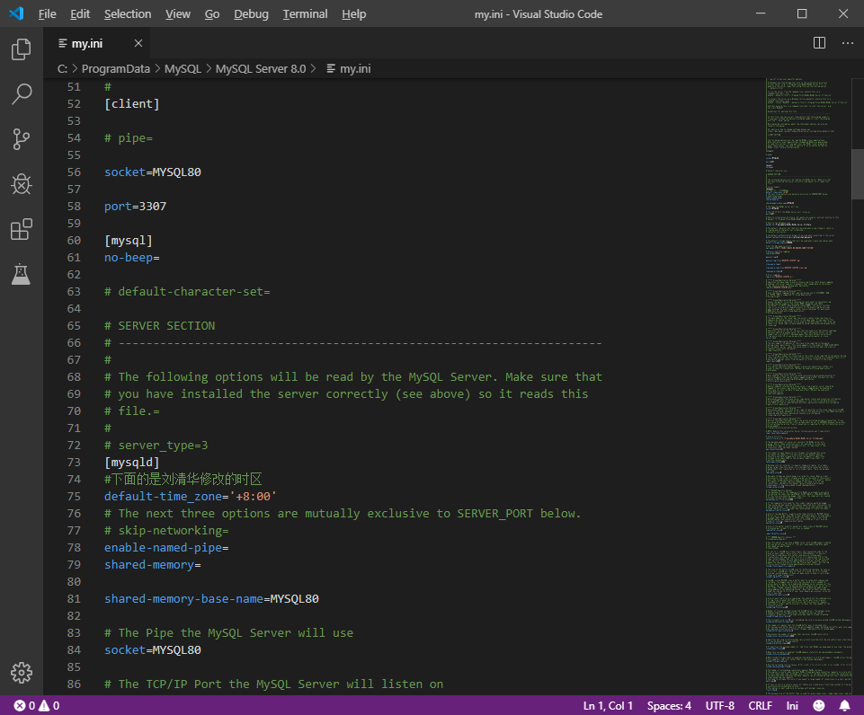Click on '# server_type=3' comment
This screenshot has width=864, height=715.
[x=156, y=446]
